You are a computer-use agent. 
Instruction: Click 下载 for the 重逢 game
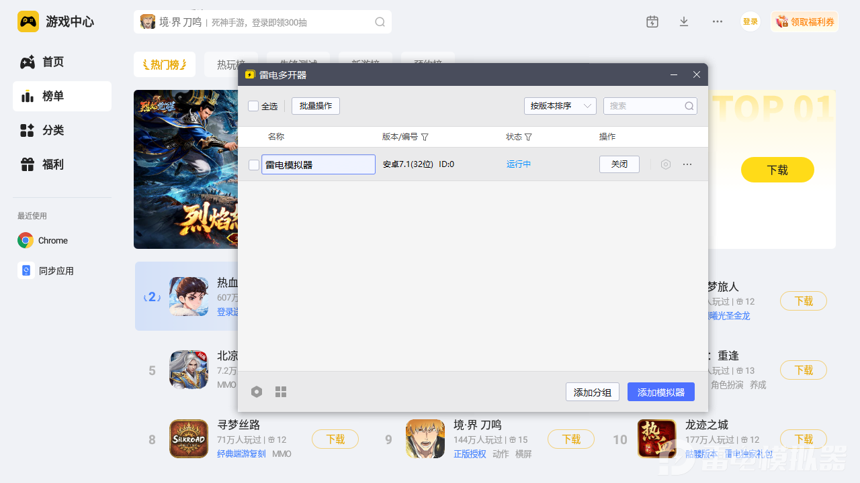pyautogui.click(x=804, y=370)
